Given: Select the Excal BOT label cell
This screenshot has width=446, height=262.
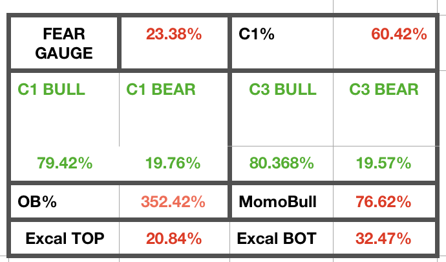Looking at the screenshot, I should pos(277,238).
